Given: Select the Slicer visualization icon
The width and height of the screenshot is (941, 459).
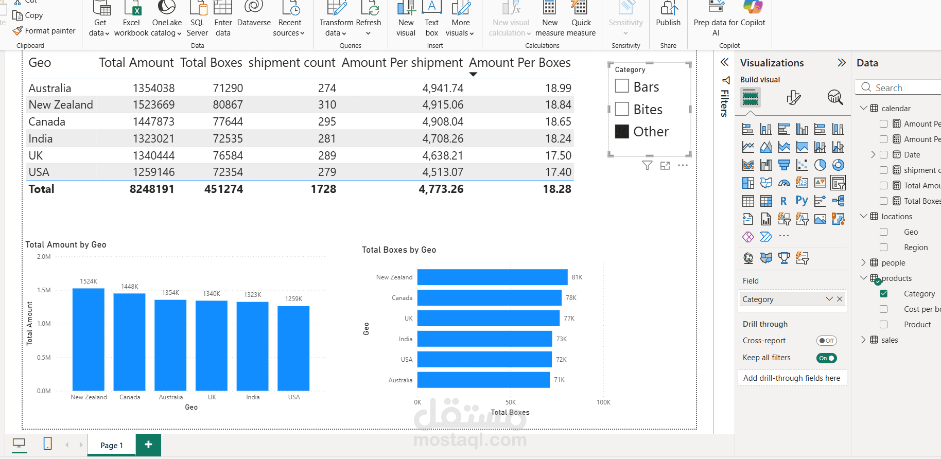Looking at the screenshot, I should (x=838, y=183).
